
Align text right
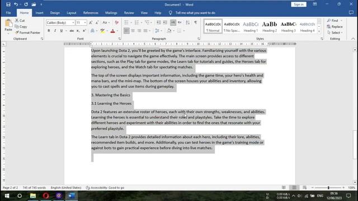coord(139,31)
